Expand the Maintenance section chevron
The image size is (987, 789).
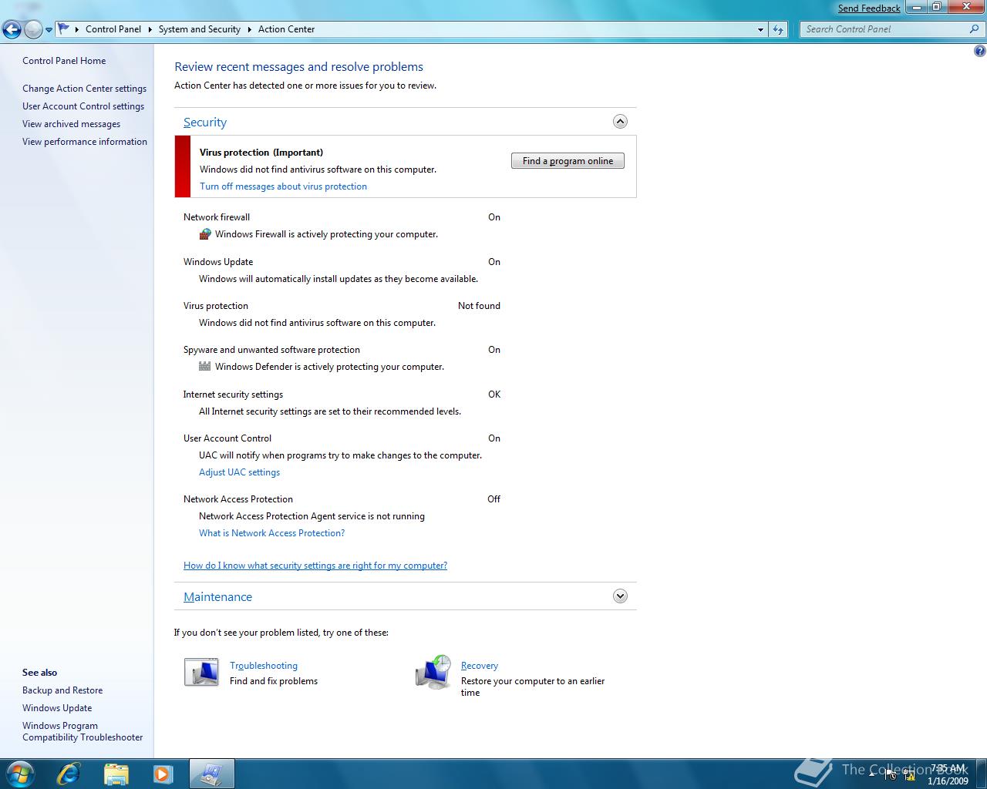620,596
